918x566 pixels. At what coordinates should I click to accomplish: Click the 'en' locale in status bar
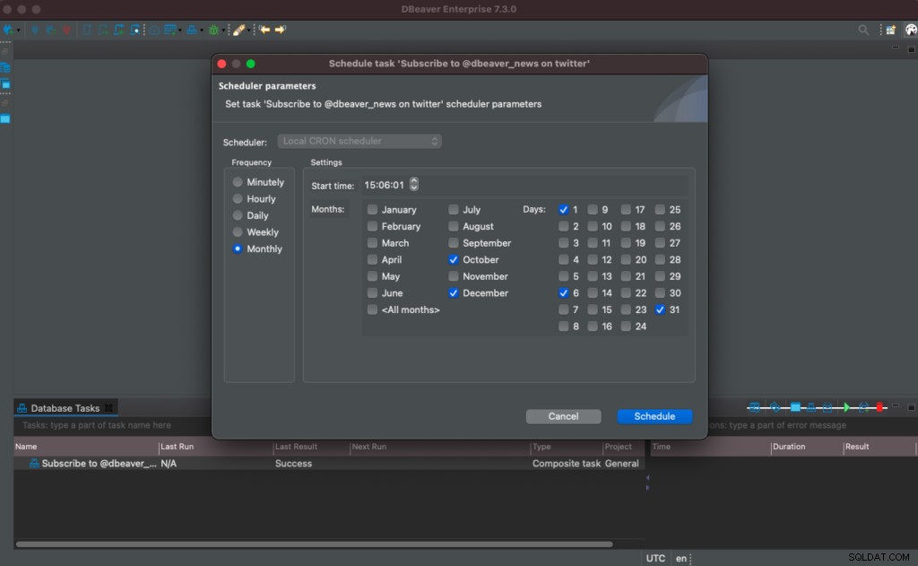(681, 559)
